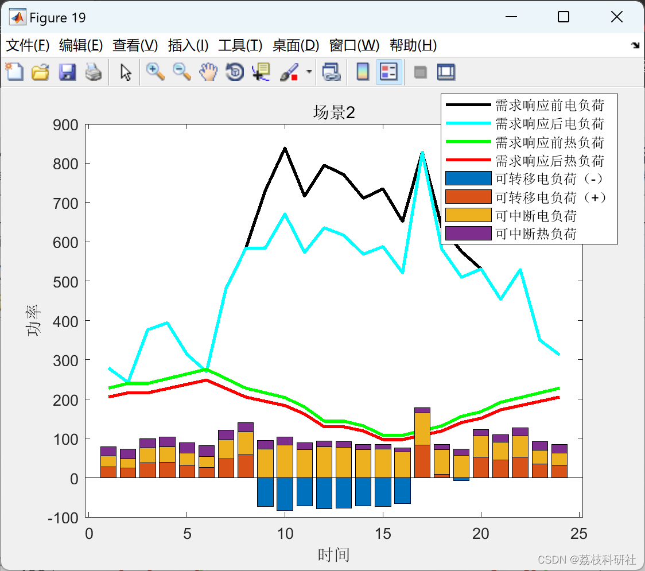Click the green legend line sample
The image size is (645, 571).
tap(468, 142)
